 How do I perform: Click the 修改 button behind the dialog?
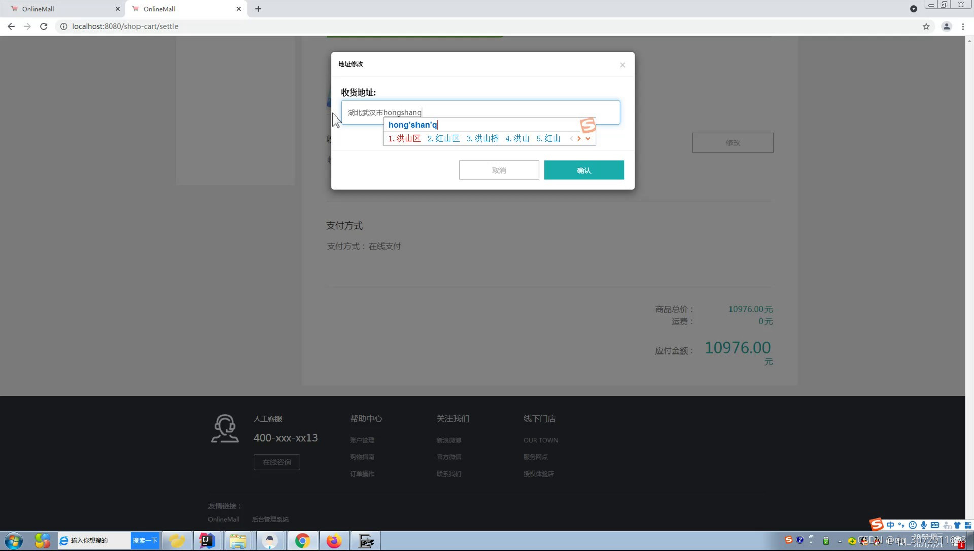733,143
